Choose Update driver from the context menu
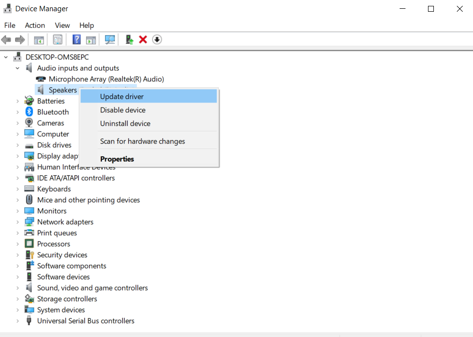Image resolution: width=473 pixels, height=337 pixels. (x=121, y=96)
